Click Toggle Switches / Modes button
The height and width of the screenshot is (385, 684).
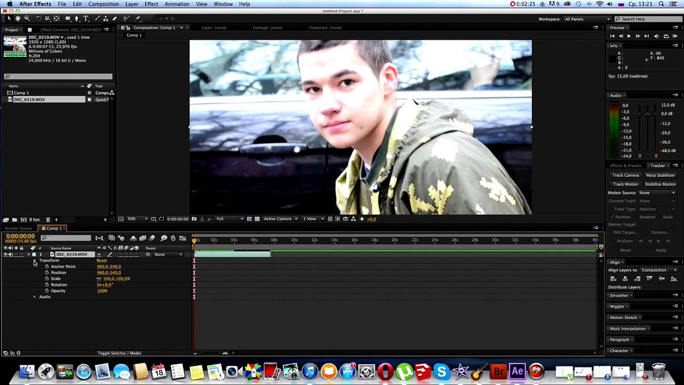119,353
